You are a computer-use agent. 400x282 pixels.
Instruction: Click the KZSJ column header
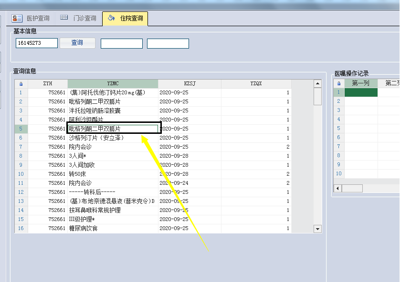tap(189, 83)
